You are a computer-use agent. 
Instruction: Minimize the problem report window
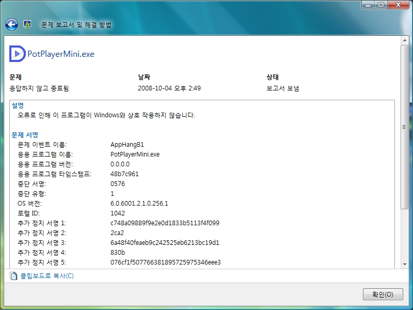(x=368, y=5)
